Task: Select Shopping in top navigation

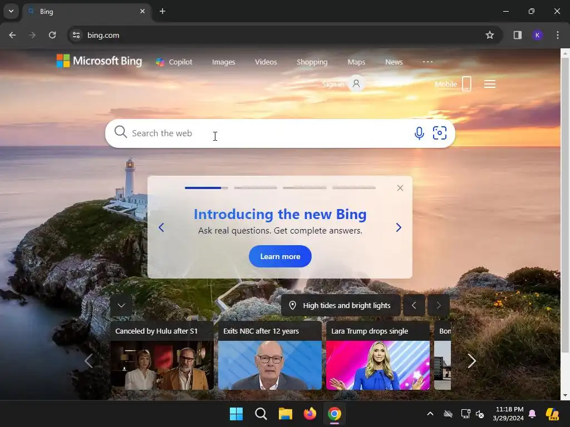Action: pyautogui.click(x=312, y=62)
